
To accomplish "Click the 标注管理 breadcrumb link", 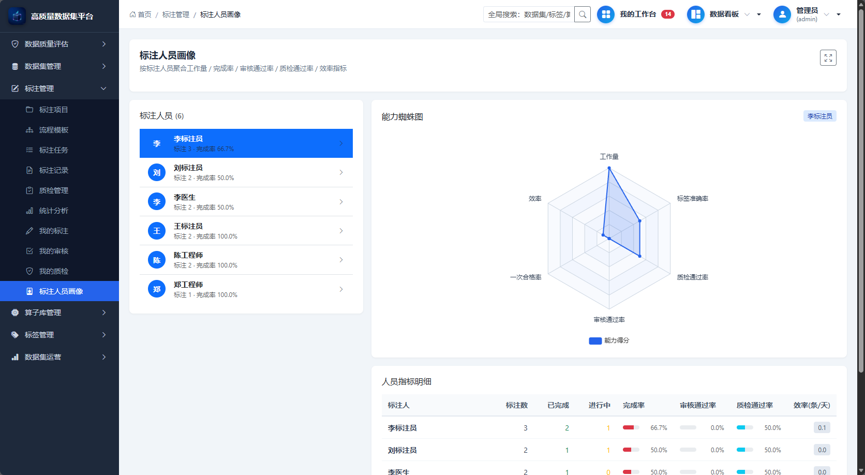I will pyautogui.click(x=176, y=14).
